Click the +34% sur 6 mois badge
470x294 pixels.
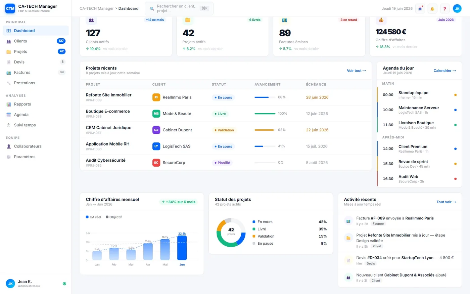pos(178,202)
